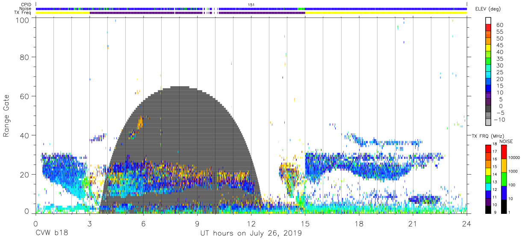Screen dimensions: 525x242
Task: Click the '45' label on the ELEV color bar
Action: pyautogui.click(x=500, y=45)
